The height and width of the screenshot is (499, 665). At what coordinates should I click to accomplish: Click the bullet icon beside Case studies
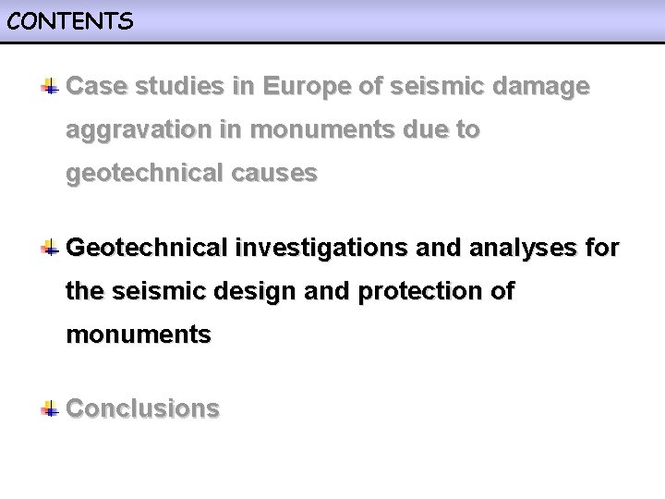[50, 86]
